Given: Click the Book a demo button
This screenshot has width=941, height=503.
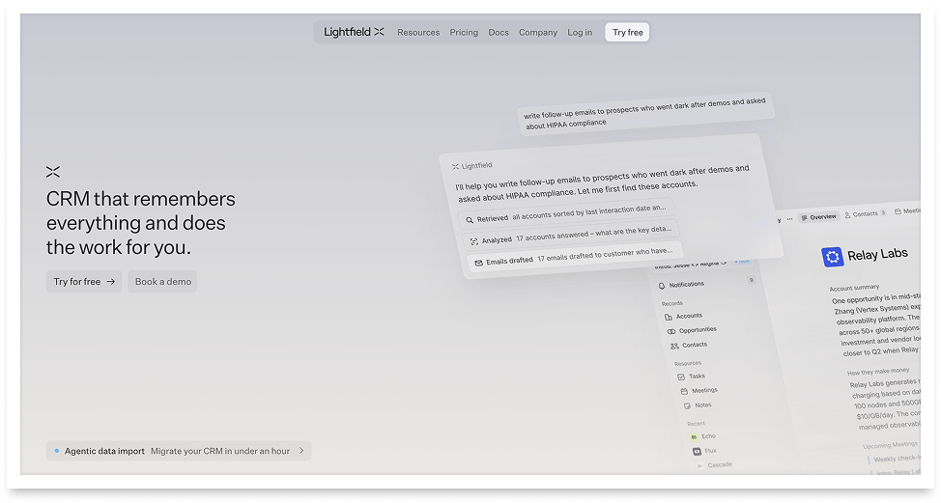Looking at the screenshot, I should click(162, 281).
